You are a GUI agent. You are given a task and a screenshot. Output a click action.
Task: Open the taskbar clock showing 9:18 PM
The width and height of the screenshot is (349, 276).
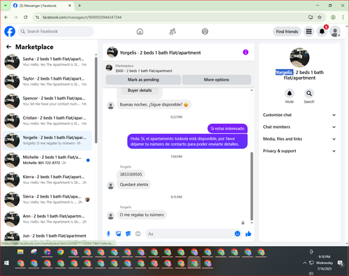click(x=325, y=263)
